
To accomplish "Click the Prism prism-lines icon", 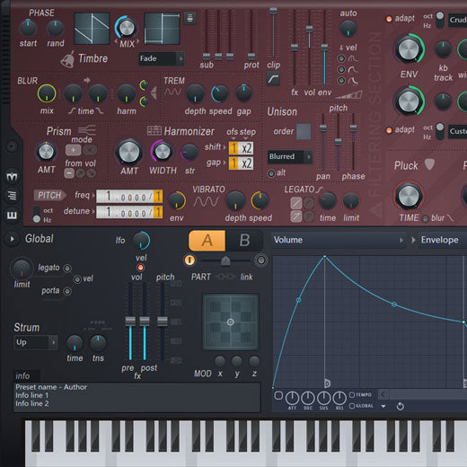I will (87, 130).
